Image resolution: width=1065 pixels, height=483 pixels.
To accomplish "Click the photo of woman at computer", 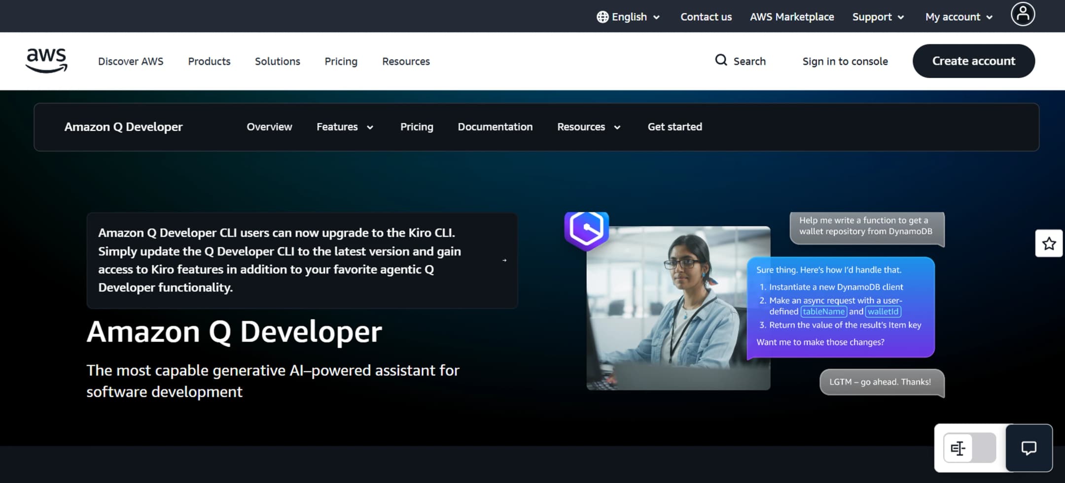I will (678, 308).
